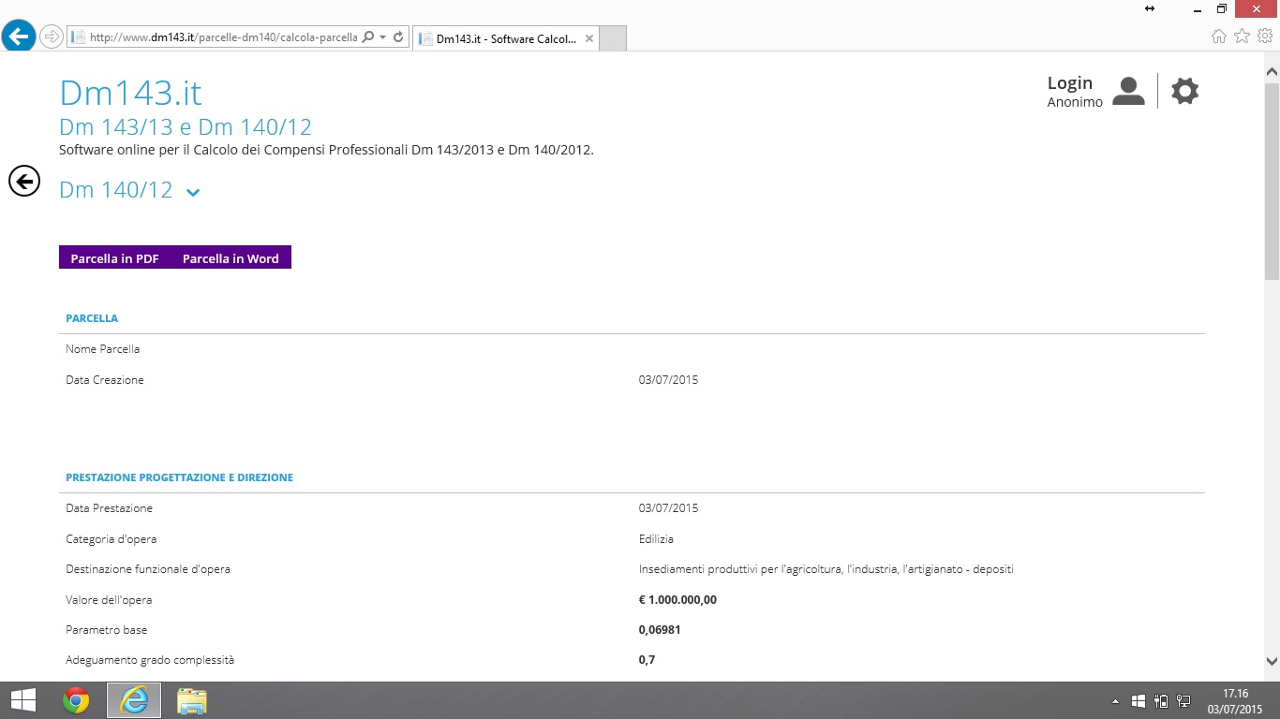The image size is (1280, 719).
Task: Show hidden system tray icons arrow
Action: [1115, 701]
